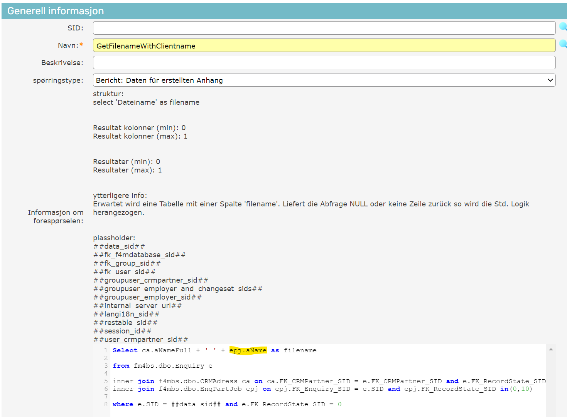The height and width of the screenshot is (417, 567).
Task: Click the CRMAdress inner join line
Action: coord(328,381)
